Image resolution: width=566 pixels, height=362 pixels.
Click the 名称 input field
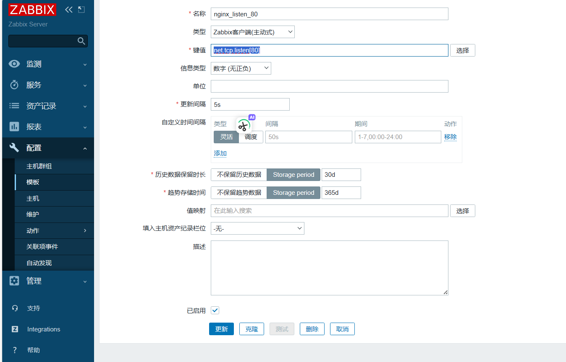[330, 14]
